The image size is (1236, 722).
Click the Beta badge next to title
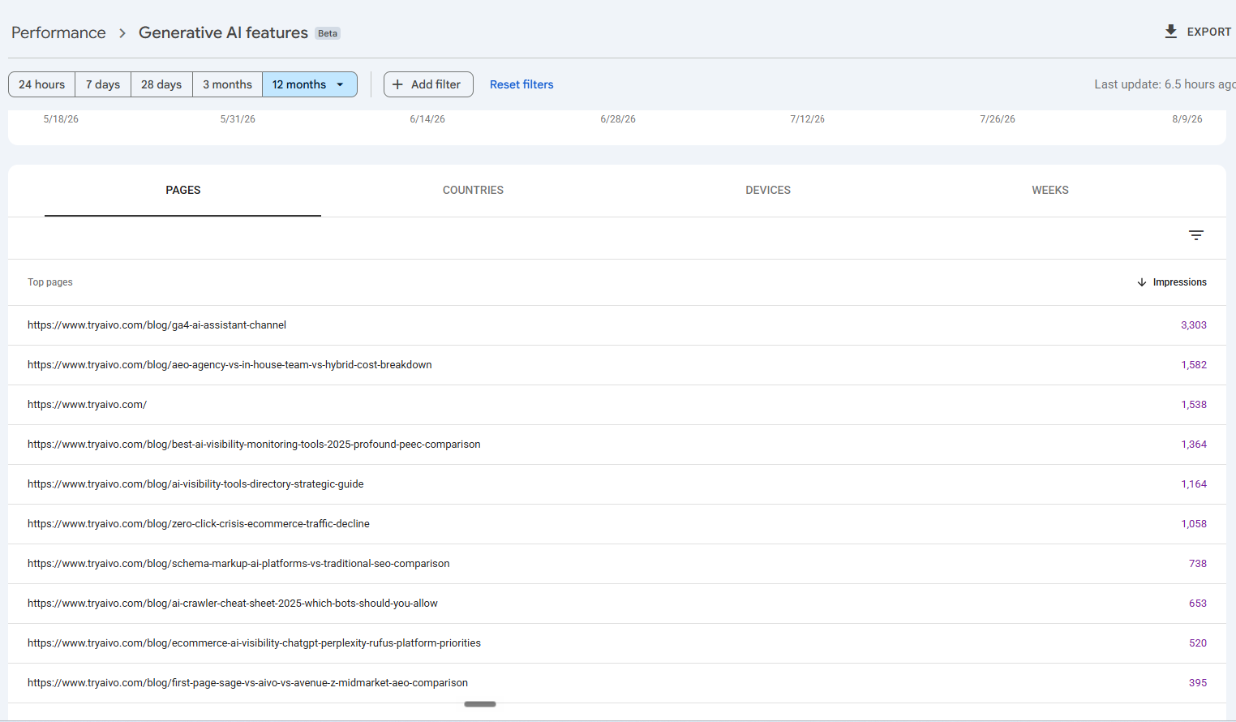coord(328,33)
